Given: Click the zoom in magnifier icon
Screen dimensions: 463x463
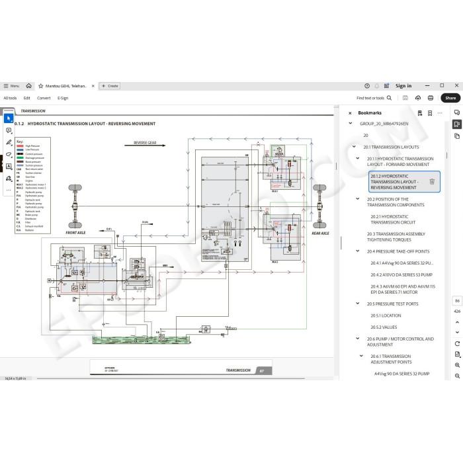Looking at the screenshot, I should point(457,365).
